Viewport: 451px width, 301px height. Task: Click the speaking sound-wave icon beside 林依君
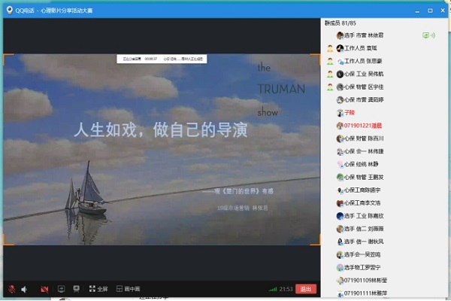click(433, 35)
